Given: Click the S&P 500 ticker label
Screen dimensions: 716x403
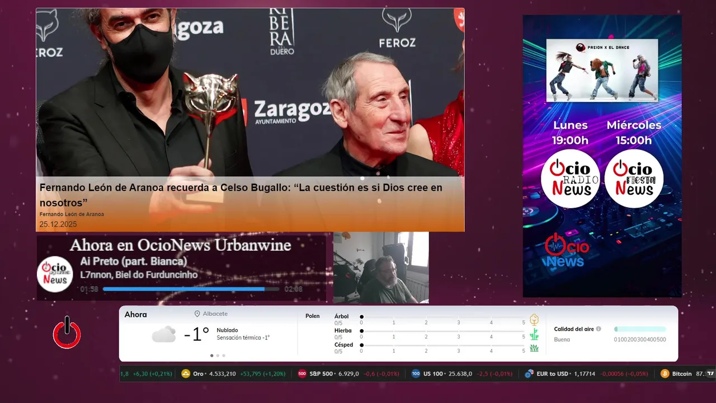Looking at the screenshot, I should [x=322, y=373].
